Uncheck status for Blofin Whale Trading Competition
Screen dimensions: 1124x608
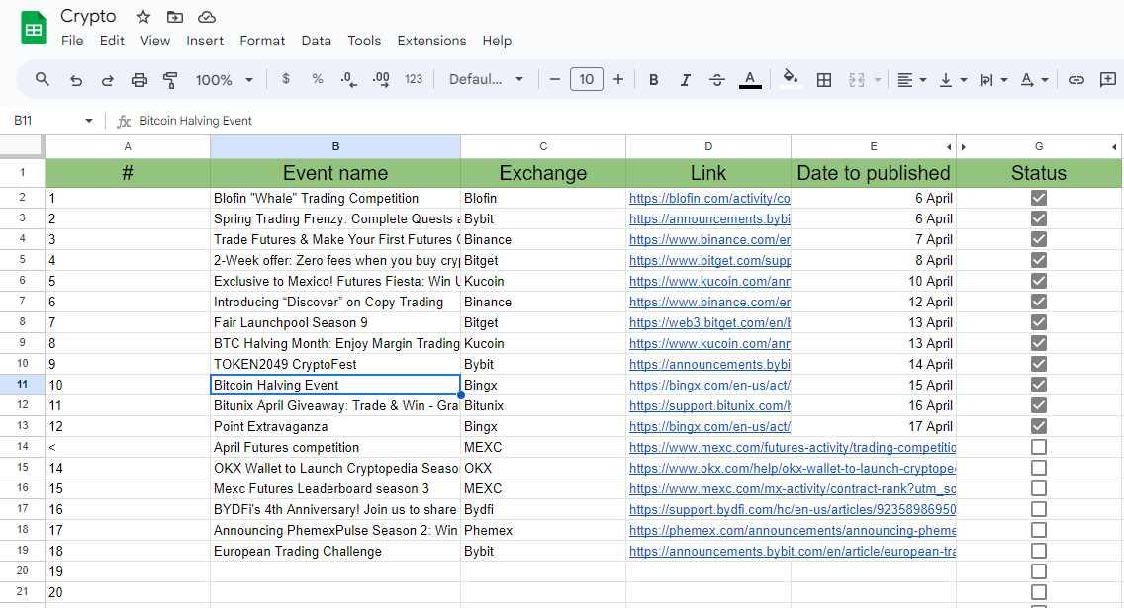[x=1039, y=198]
